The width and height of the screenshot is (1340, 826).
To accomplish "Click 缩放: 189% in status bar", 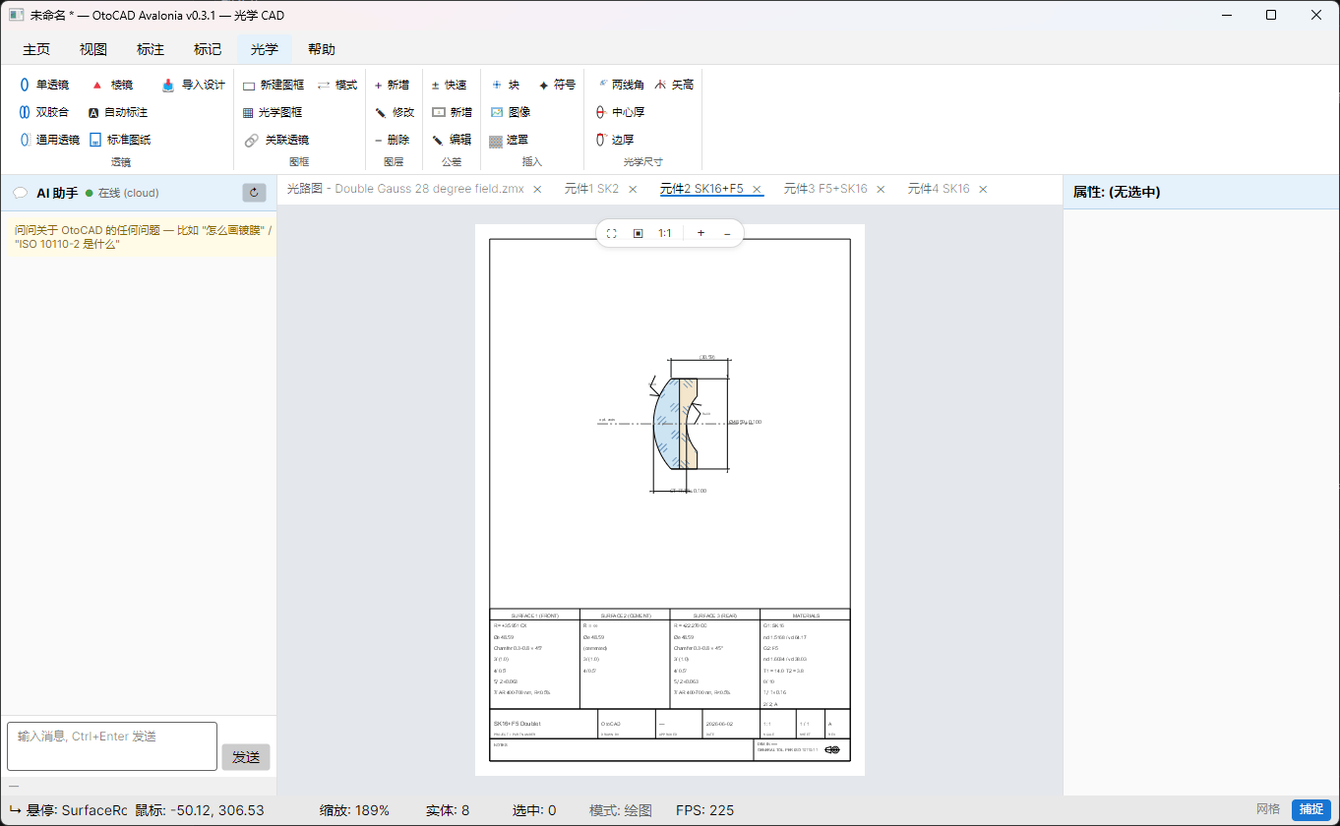I will 354,810.
